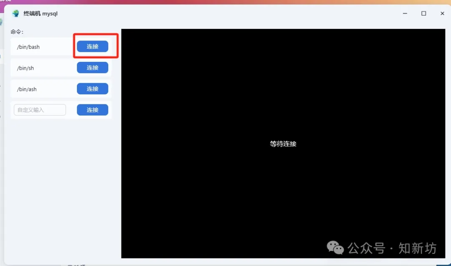Click 连接 beside the custom input box
The width and height of the screenshot is (451, 266).
pos(92,110)
